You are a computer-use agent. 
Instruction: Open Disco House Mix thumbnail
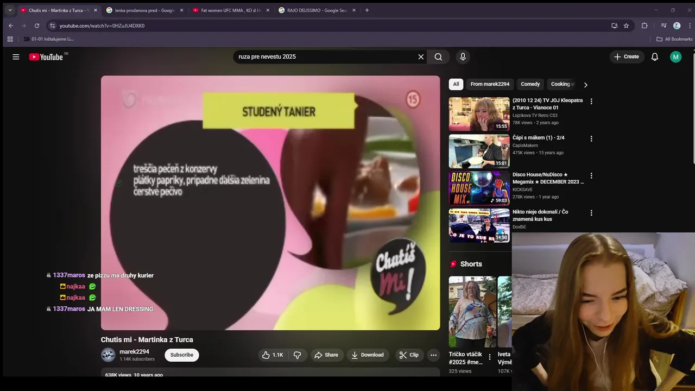[x=479, y=188]
